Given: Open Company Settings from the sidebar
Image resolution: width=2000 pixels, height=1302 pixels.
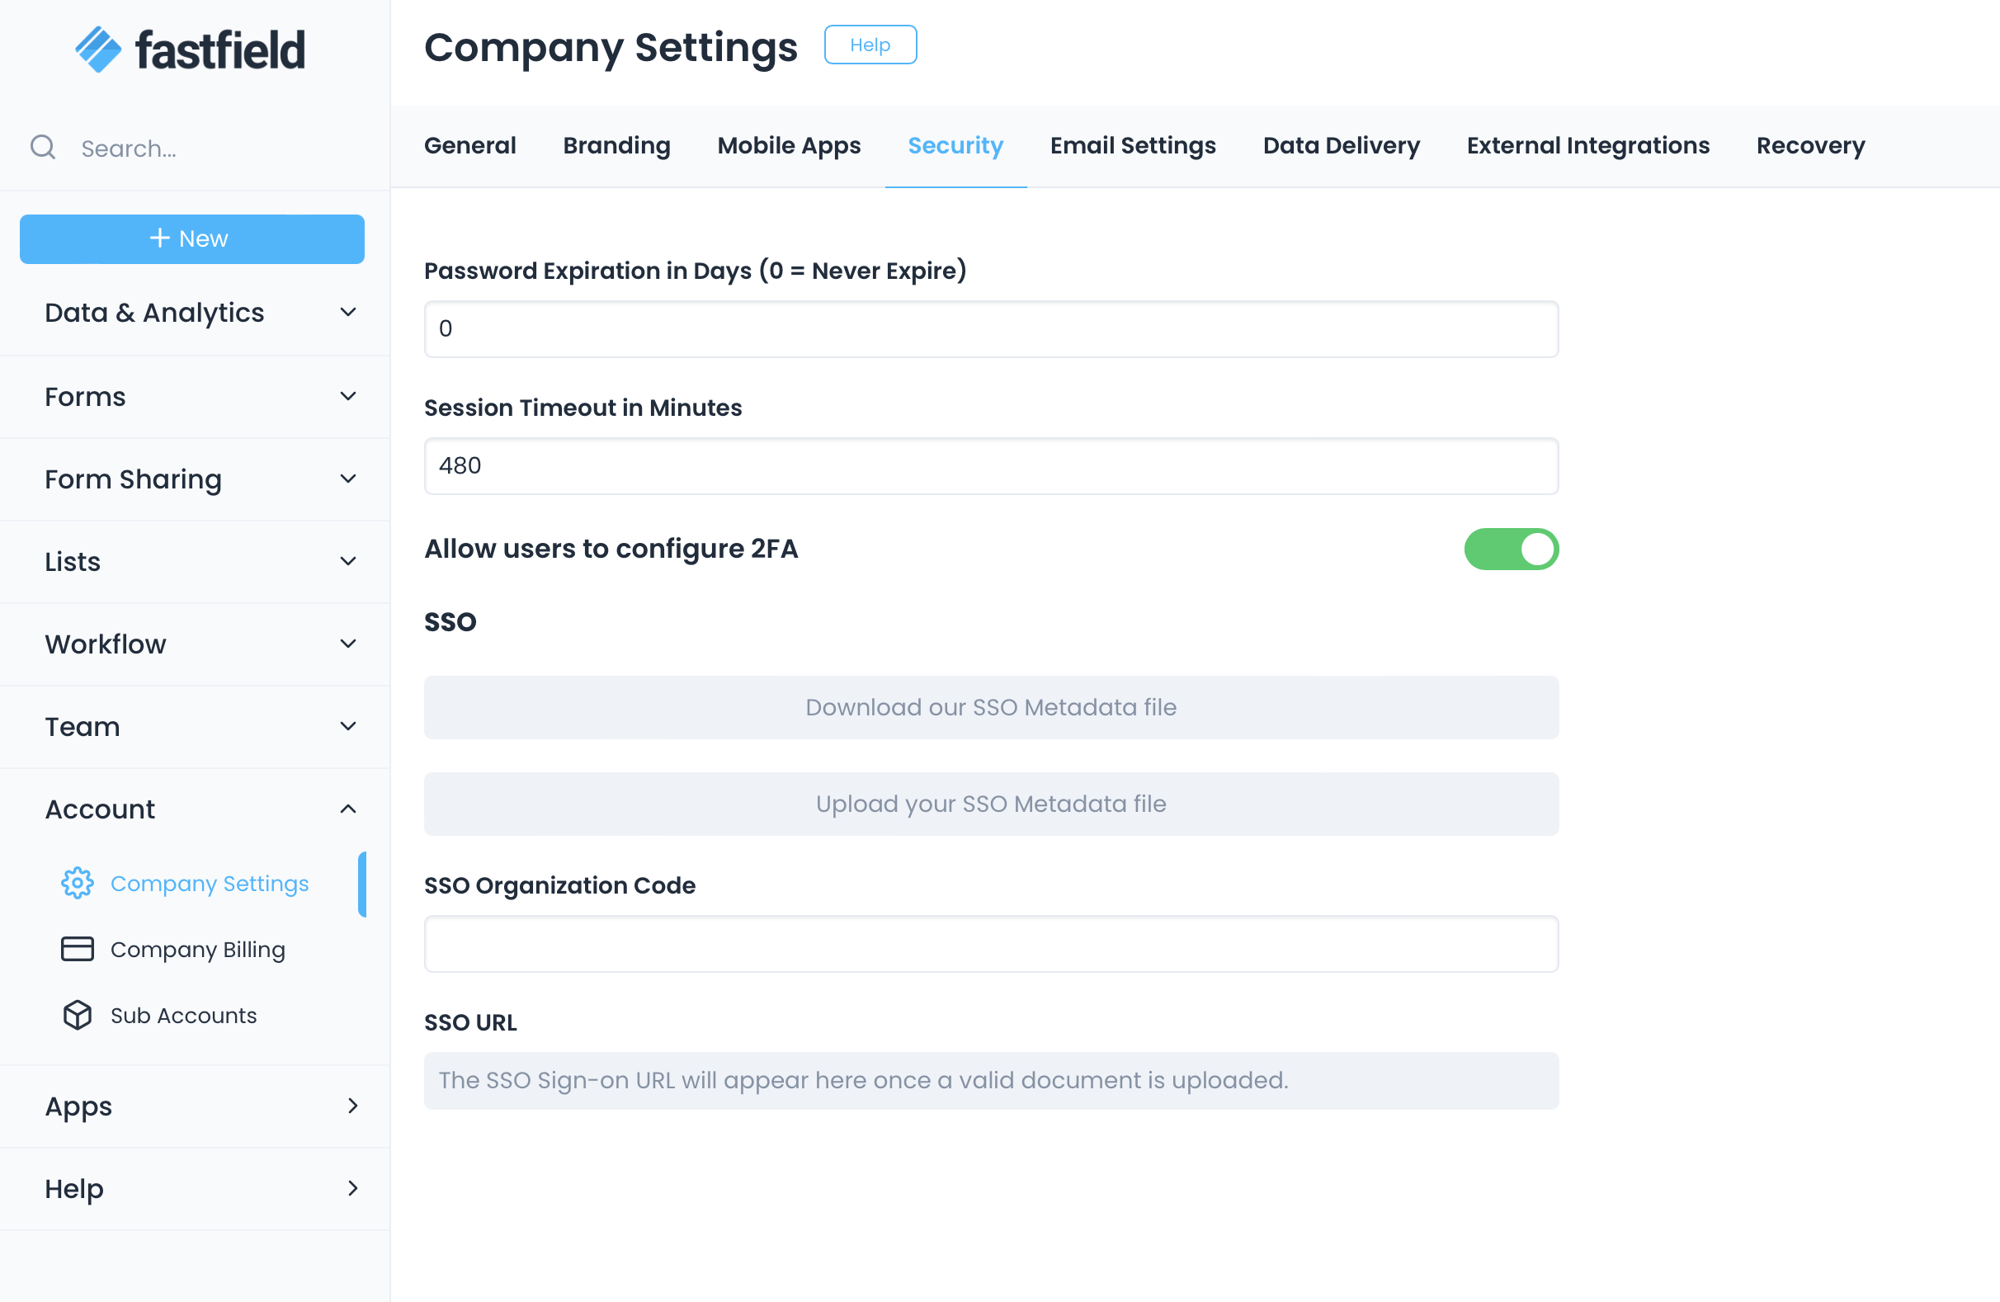Looking at the screenshot, I should click(210, 884).
